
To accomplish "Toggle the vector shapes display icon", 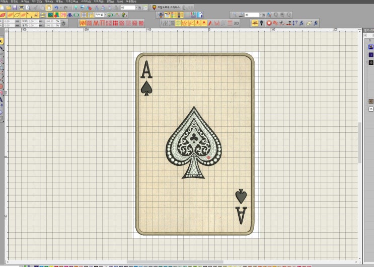I will coord(57,15).
